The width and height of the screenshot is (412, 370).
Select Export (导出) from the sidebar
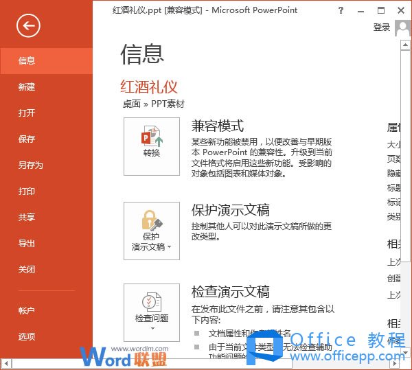tap(27, 244)
